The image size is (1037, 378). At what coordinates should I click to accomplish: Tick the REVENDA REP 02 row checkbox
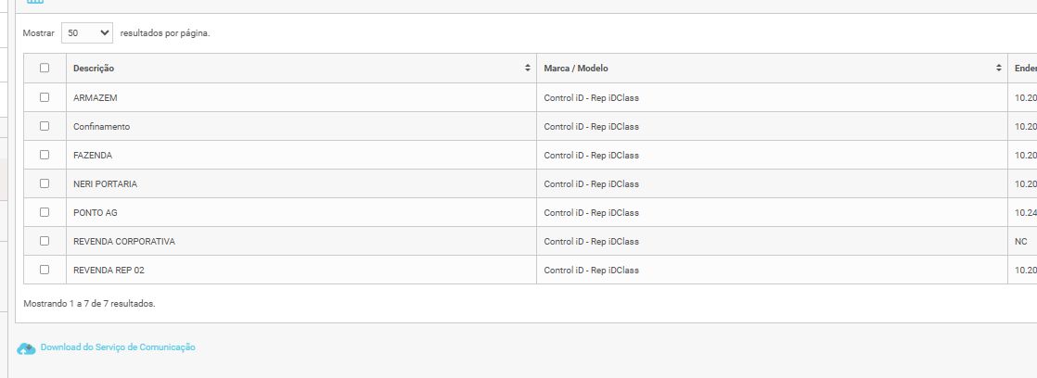coord(45,270)
